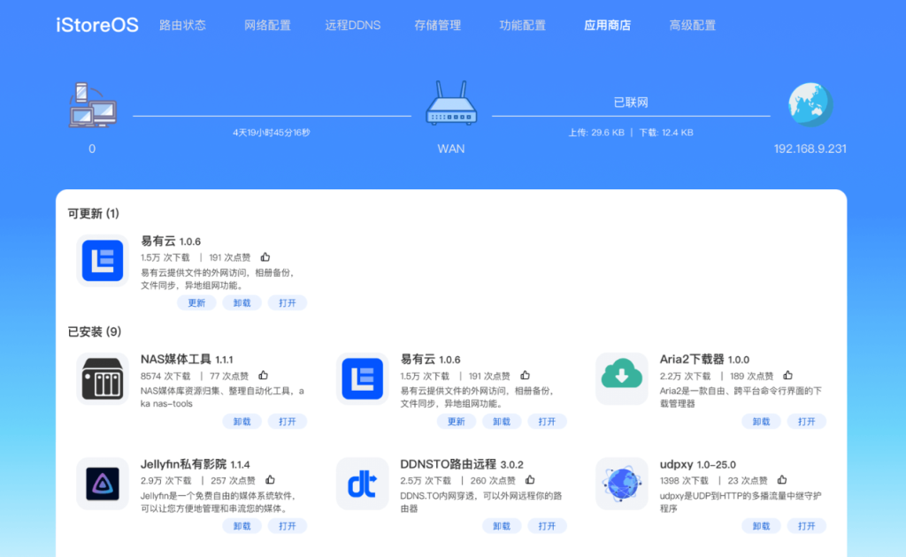Image resolution: width=906 pixels, height=557 pixels.
Task: Open the 高级配置 tab
Action: pos(693,26)
